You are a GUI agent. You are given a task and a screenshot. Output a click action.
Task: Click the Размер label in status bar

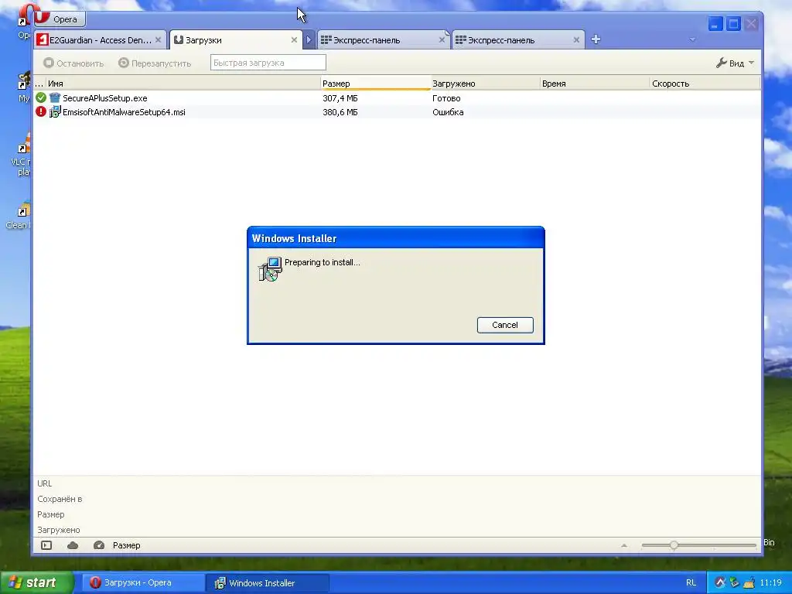pos(126,545)
